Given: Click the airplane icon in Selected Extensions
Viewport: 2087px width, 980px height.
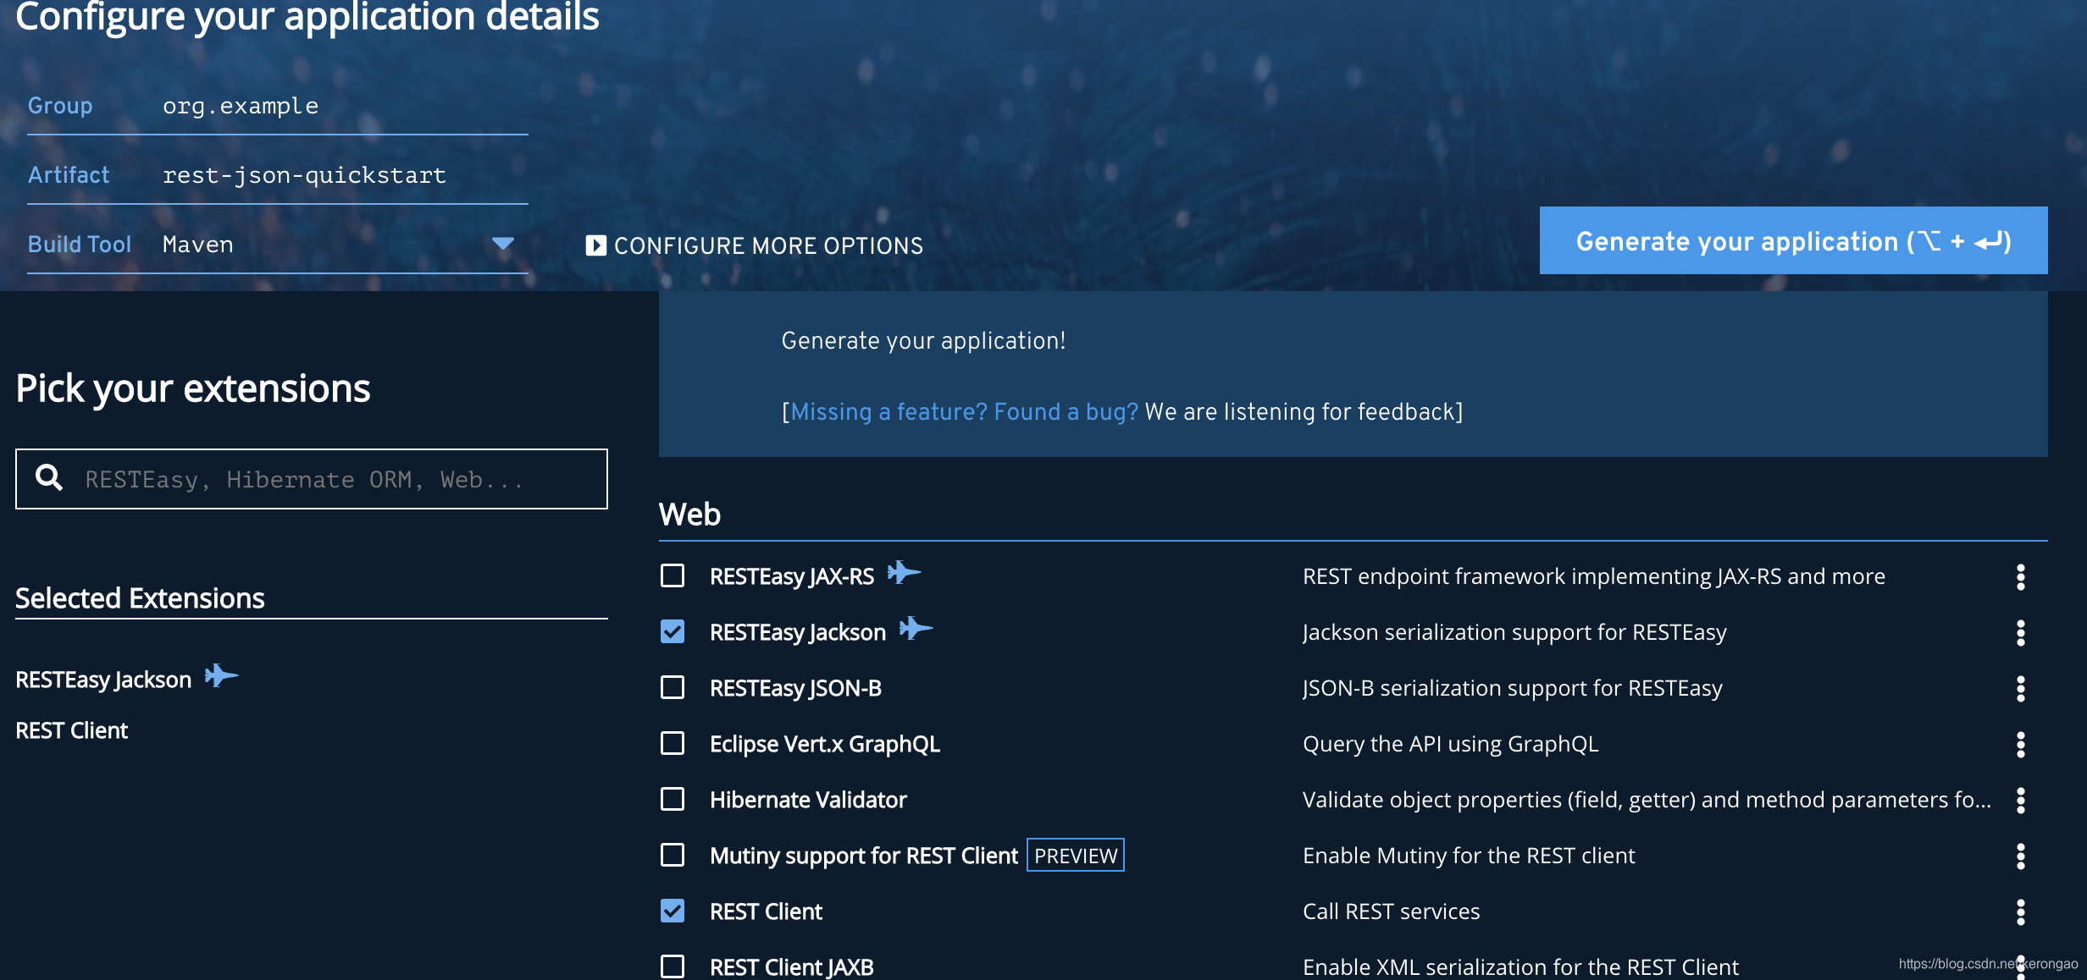Looking at the screenshot, I should click(x=221, y=676).
